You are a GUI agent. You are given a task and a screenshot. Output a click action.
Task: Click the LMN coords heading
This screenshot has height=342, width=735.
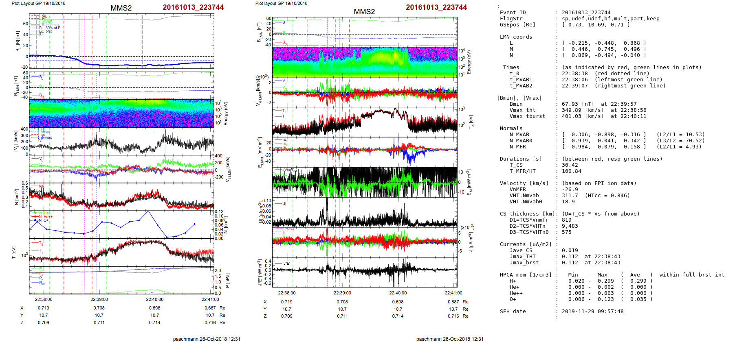[516, 37]
